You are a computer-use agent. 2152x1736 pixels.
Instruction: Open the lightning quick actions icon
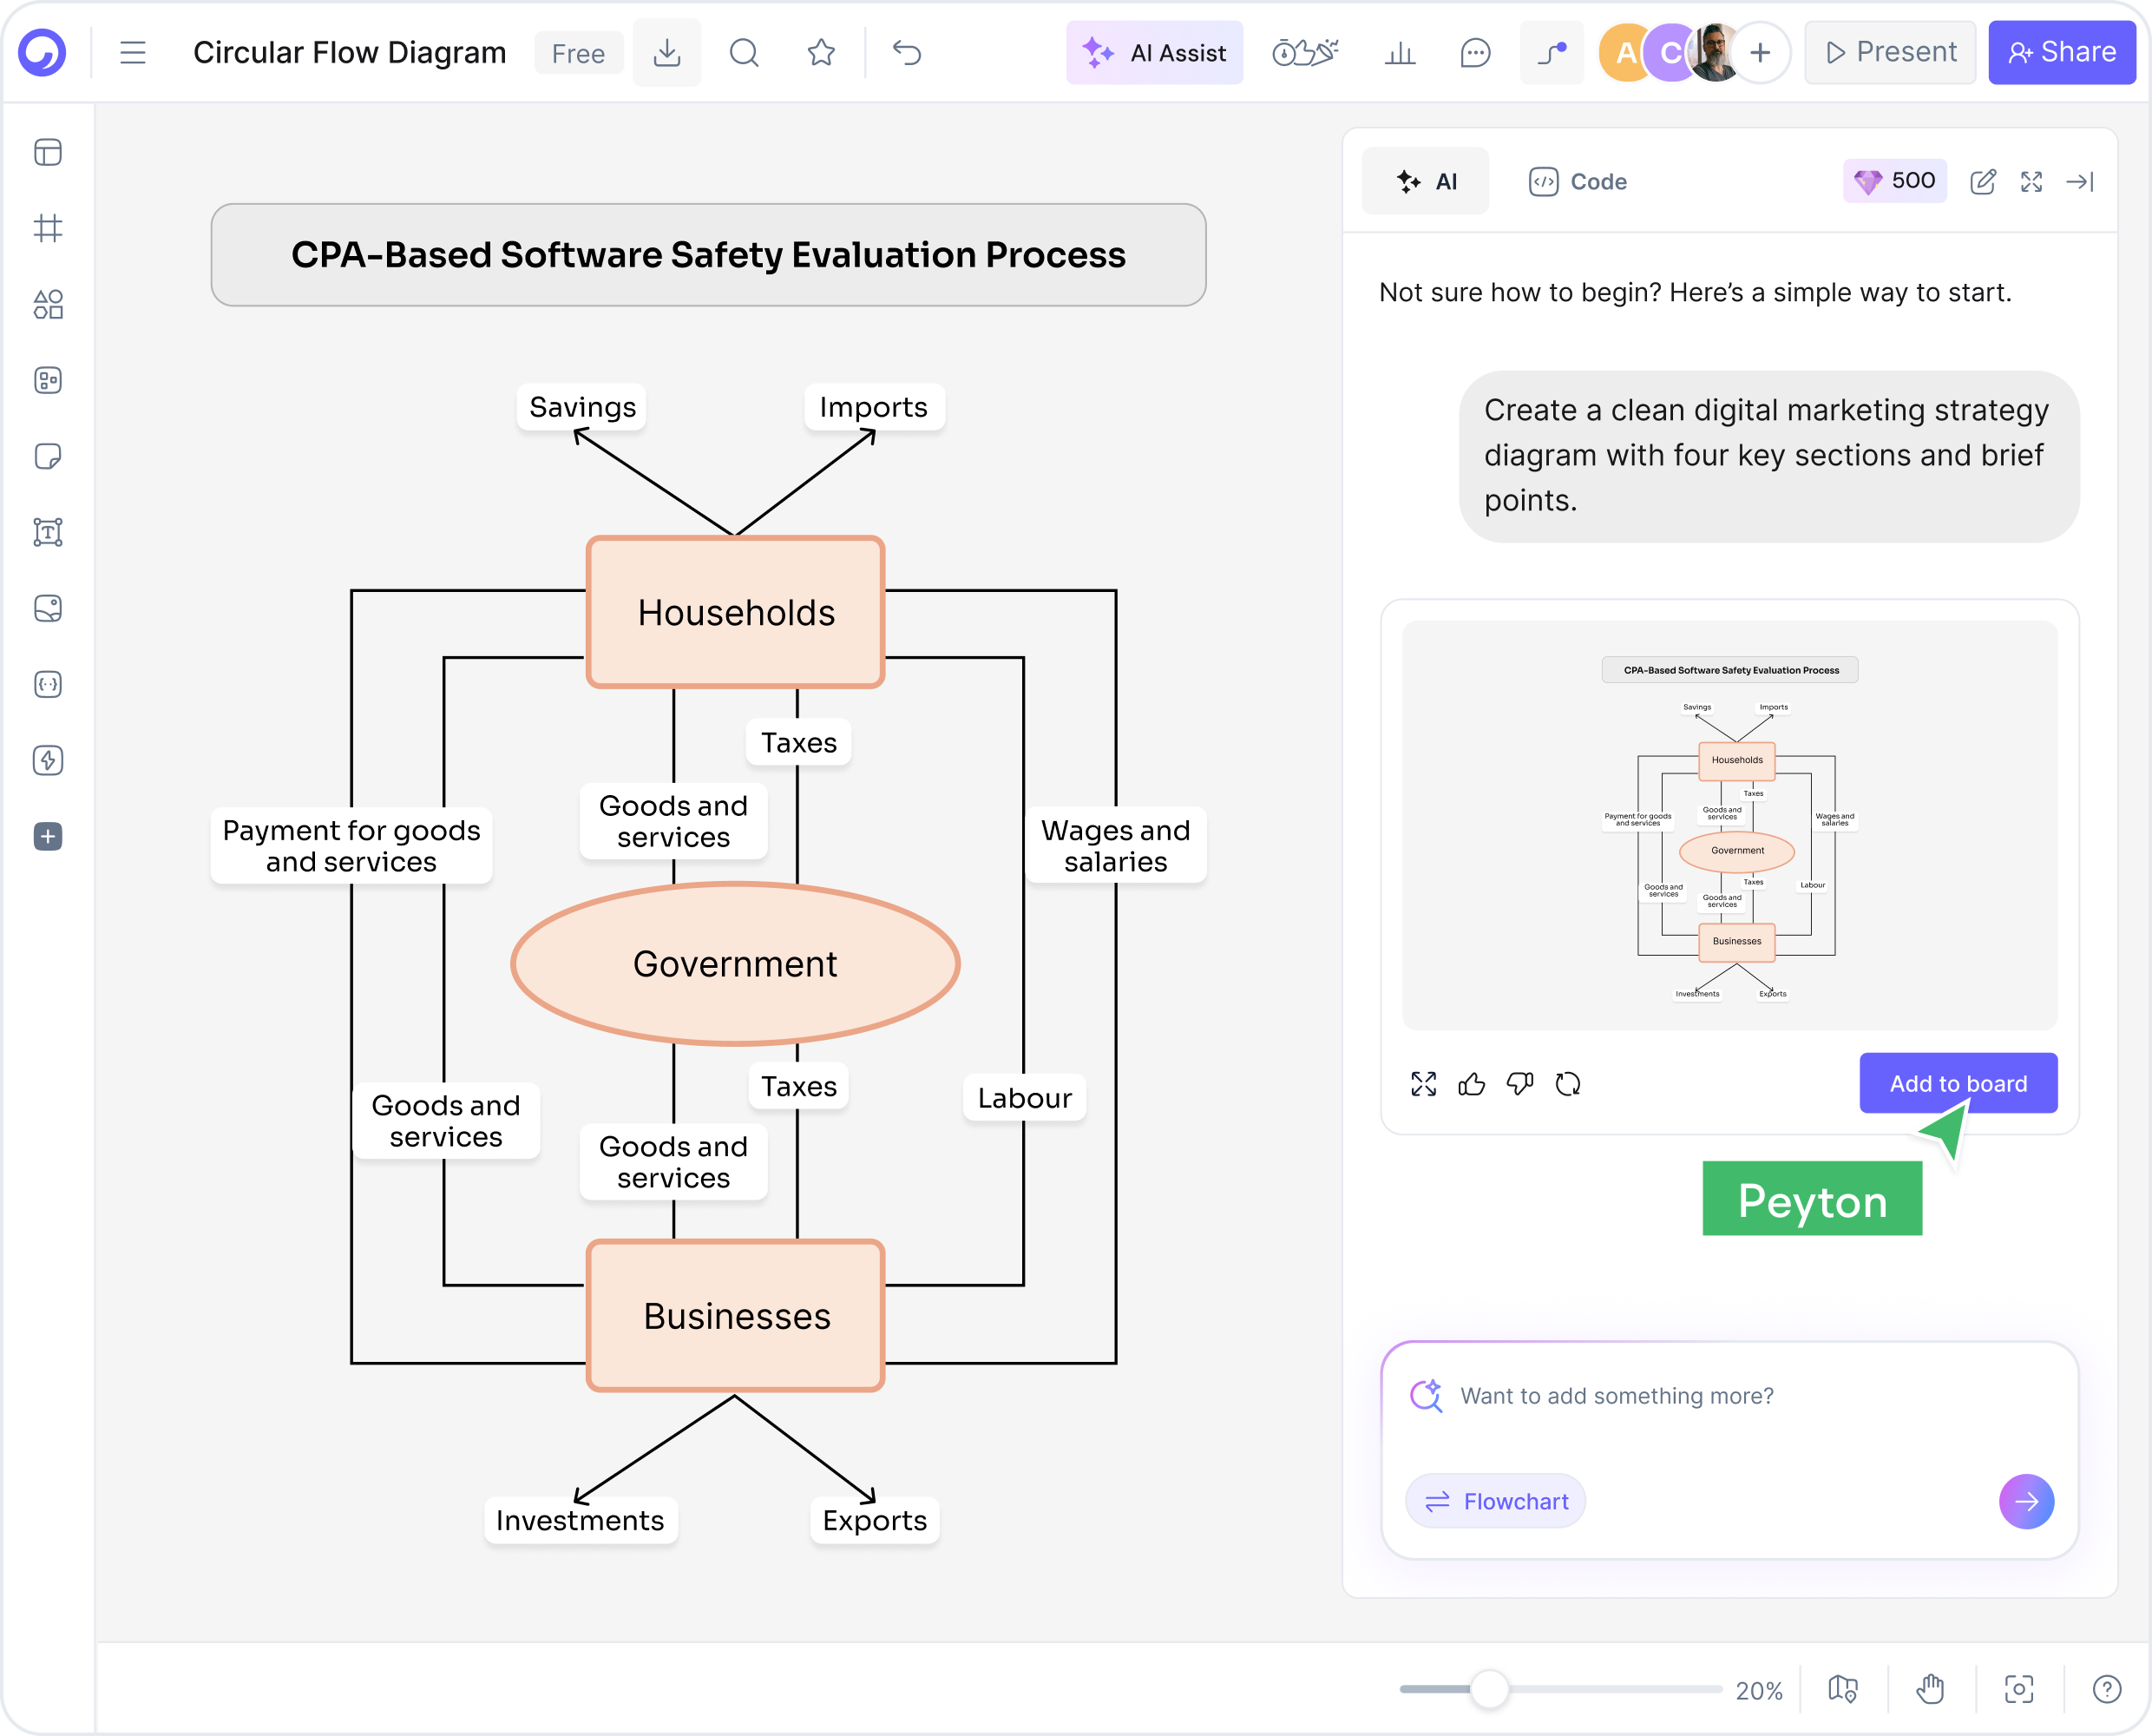tap(48, 760)
